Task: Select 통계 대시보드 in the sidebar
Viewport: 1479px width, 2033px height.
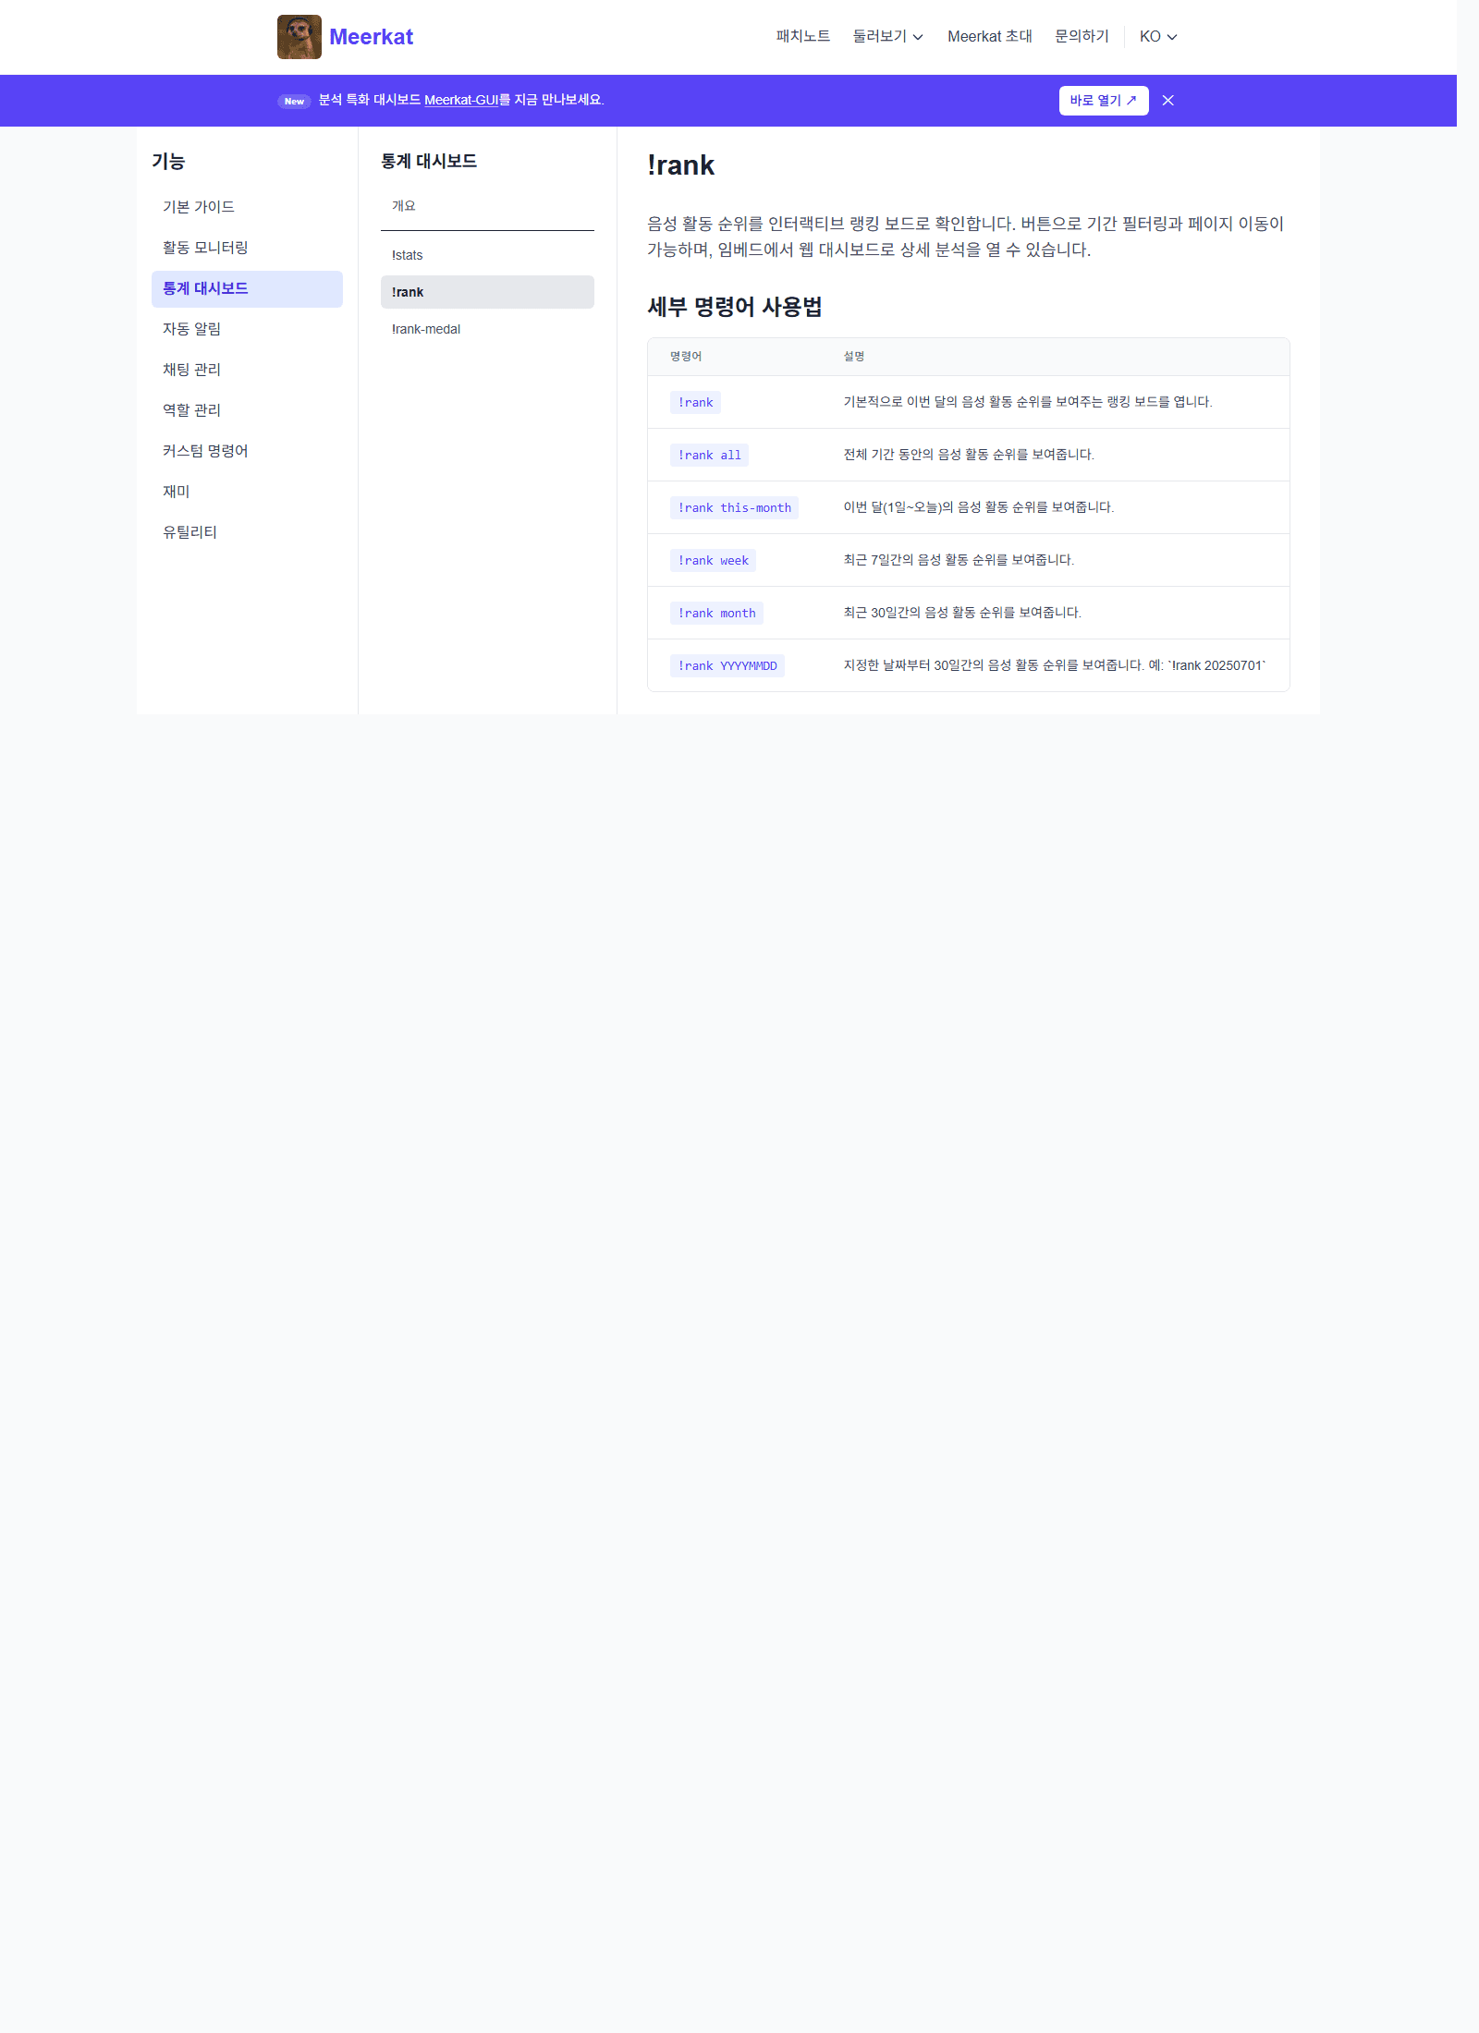Action: tap(204, 288)
